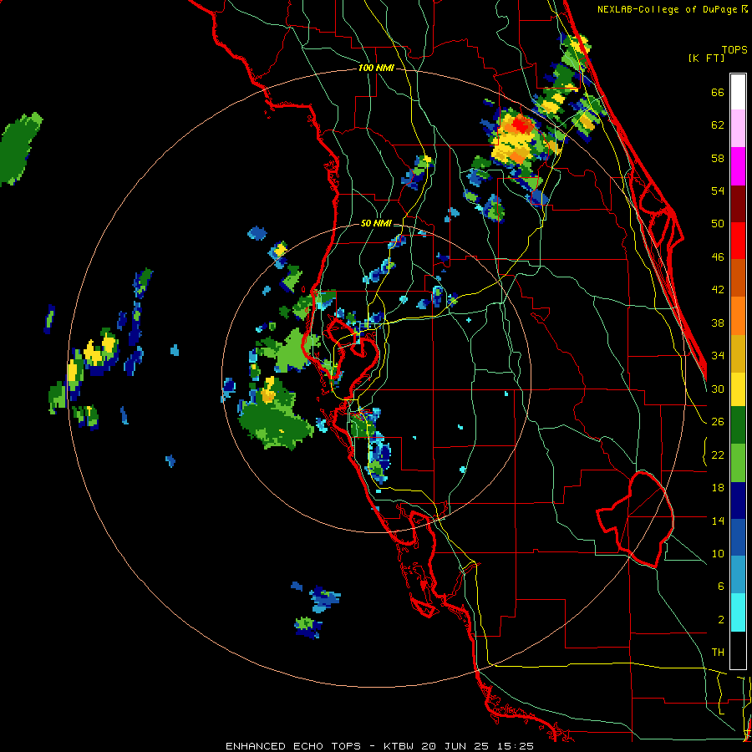Click the "18" legend value

(718, 488)
